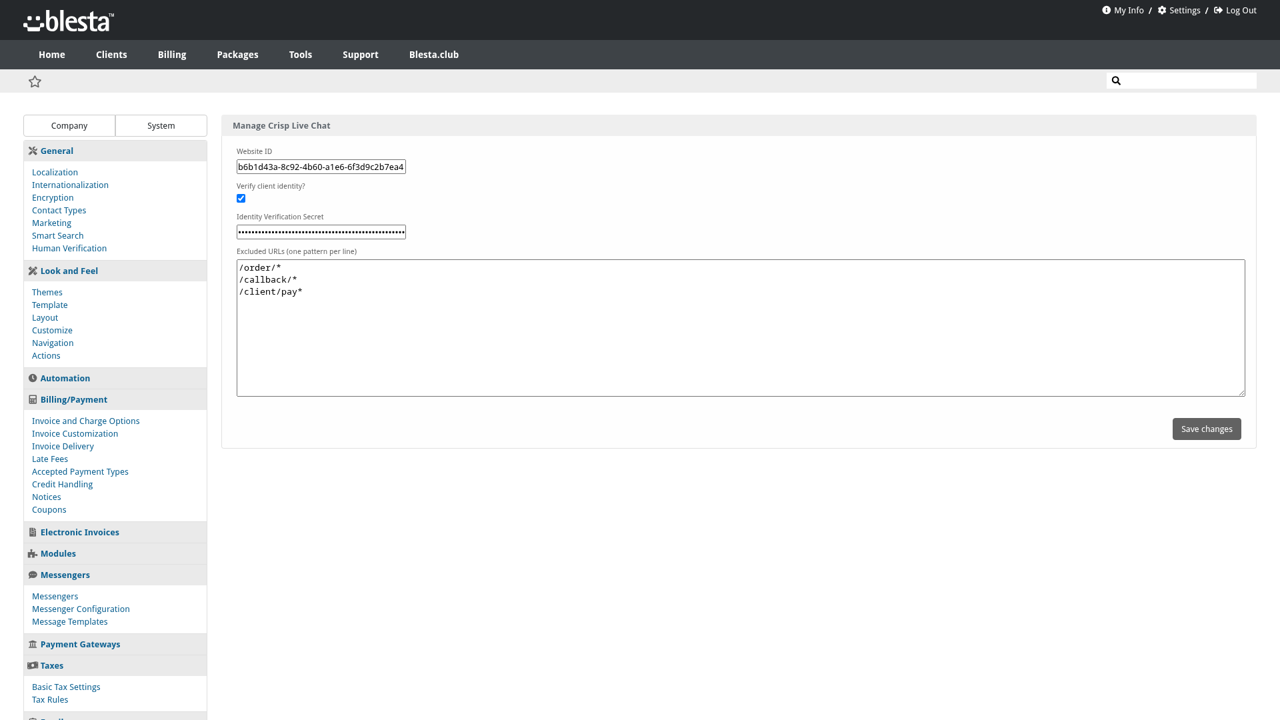
Task: Open the Themes link
Action: [x=47, y=293]
